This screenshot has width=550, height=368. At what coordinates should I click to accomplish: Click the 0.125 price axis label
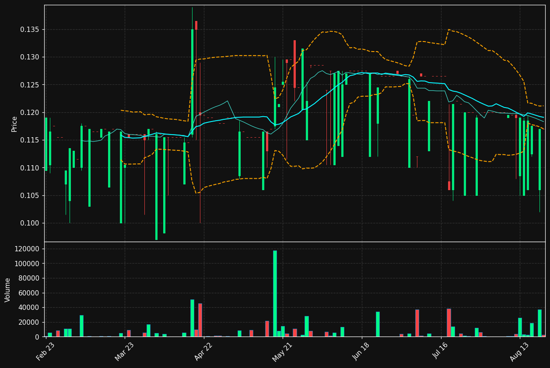[30, 85]
